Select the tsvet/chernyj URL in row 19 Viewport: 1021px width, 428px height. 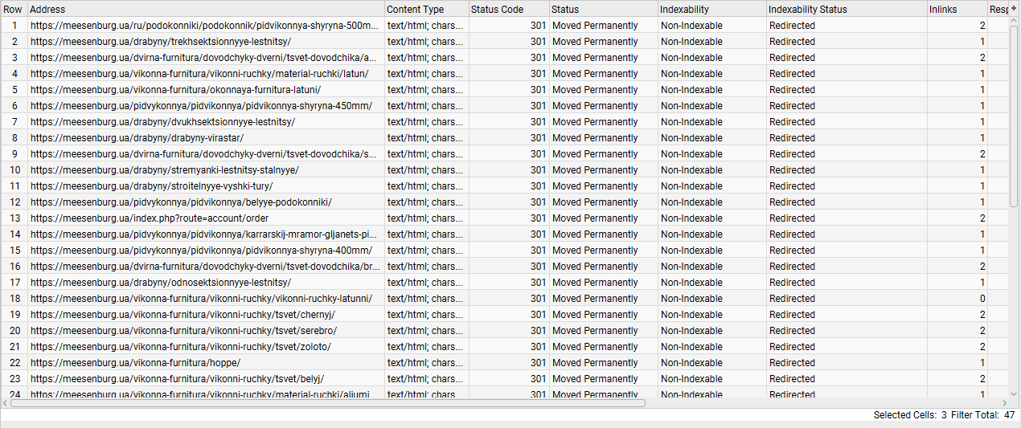182,315
